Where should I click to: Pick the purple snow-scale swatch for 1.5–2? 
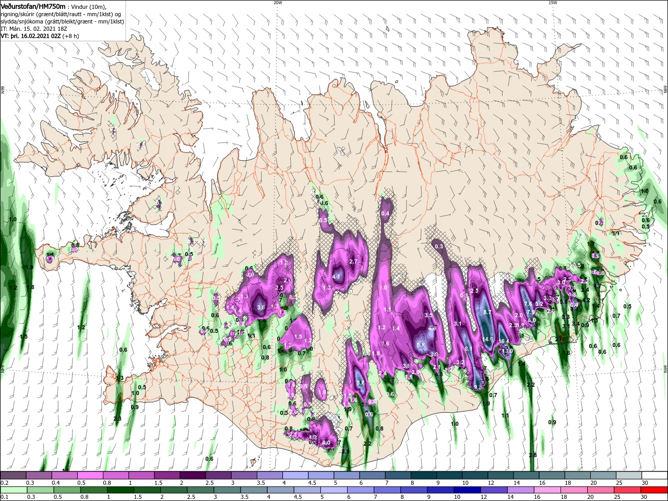(166, 475)
